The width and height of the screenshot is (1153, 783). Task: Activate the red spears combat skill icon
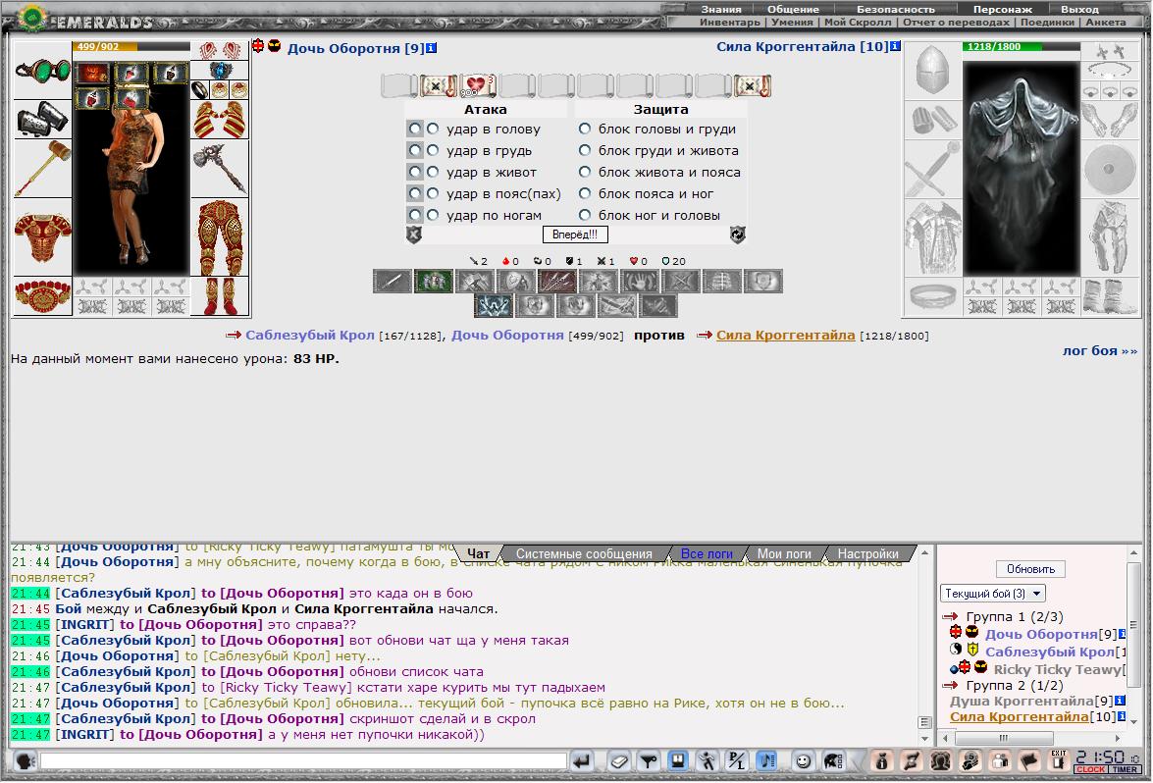(556, 281)
